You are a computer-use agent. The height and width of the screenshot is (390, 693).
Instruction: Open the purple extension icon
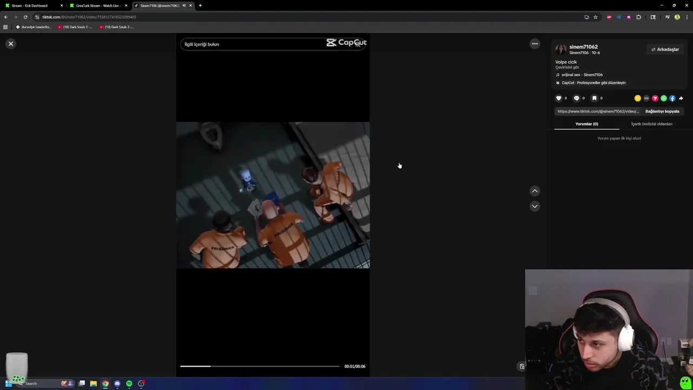pyautogui.click(x=629, y=17)
